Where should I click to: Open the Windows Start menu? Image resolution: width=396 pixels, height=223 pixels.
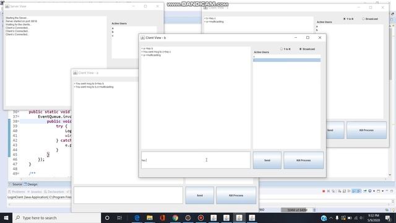coord(6,217)
